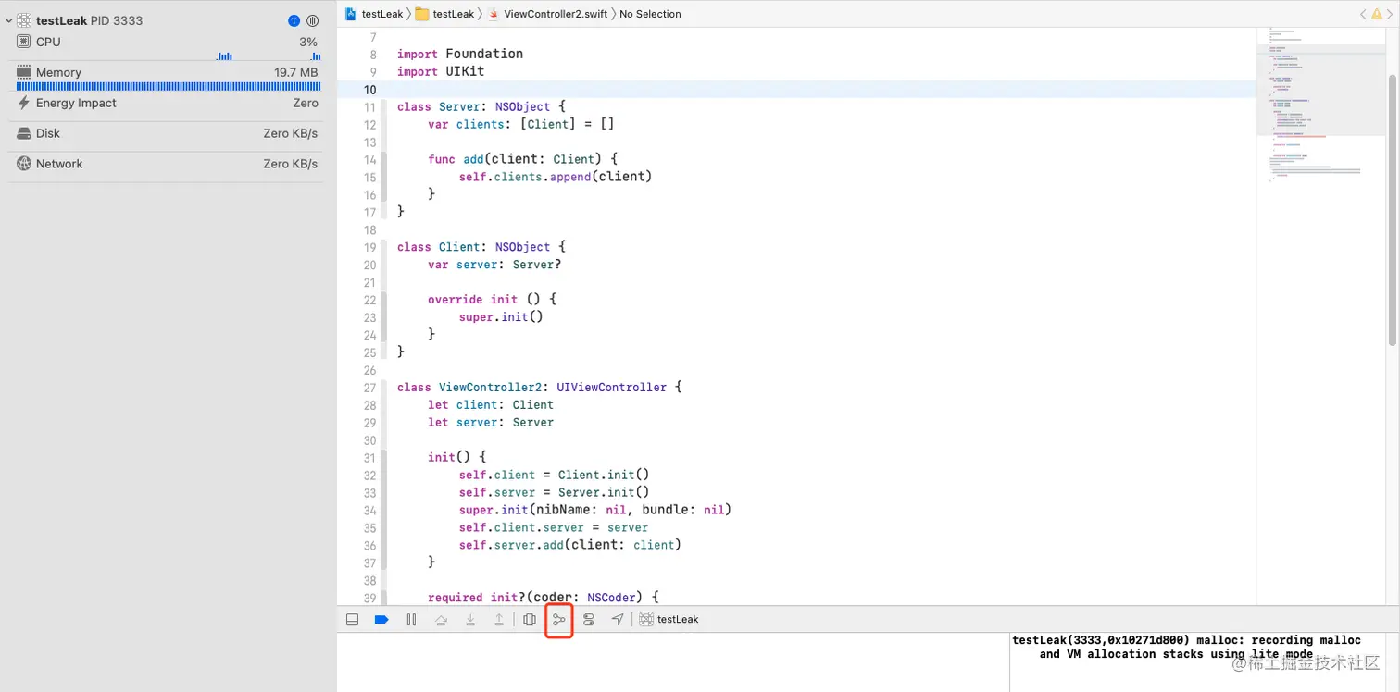Click the Step Into debug button
1400x692 pixels.
pos(470,620)
